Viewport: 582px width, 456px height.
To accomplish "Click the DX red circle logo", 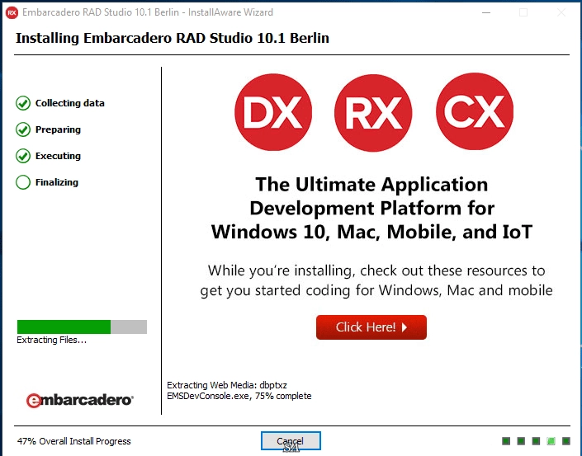I will click(273, 112).
